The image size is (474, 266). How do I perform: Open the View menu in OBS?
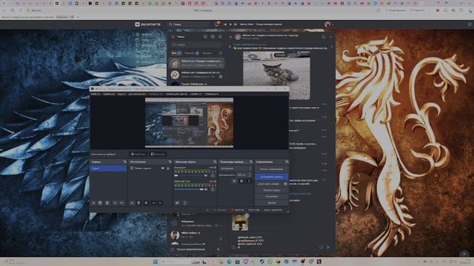pos(121,94)
